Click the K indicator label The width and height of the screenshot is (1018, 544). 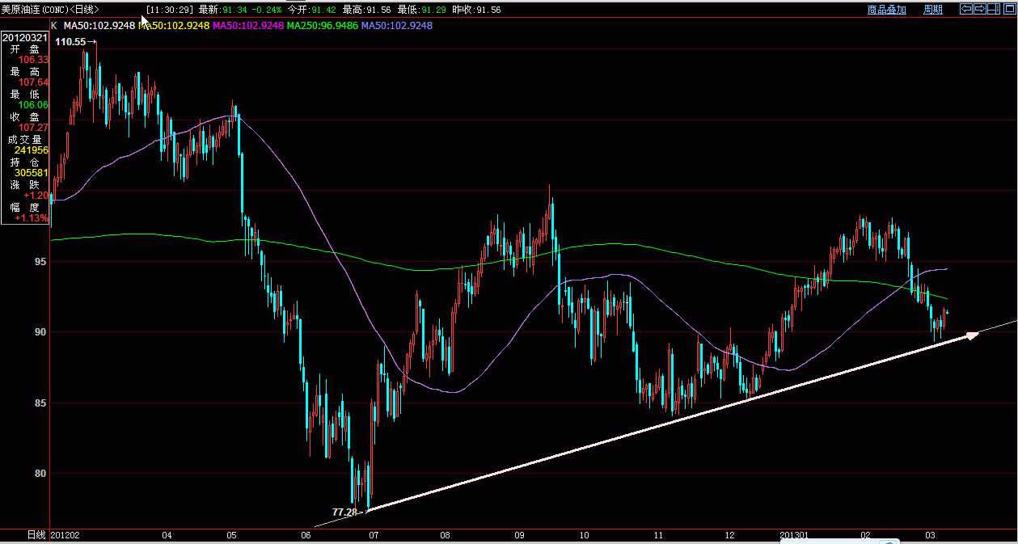pyautogui.click(x=54, y=26)
